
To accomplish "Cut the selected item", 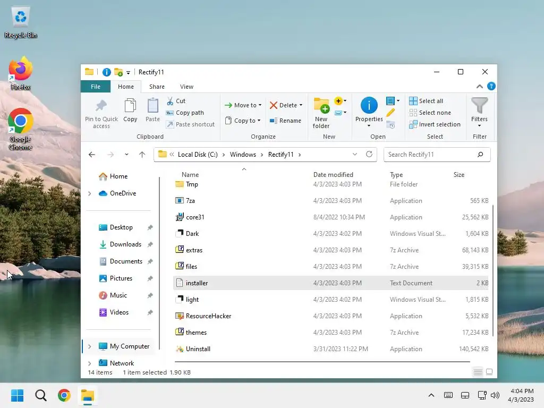I will pyautogui.click(x=176, y=101).
